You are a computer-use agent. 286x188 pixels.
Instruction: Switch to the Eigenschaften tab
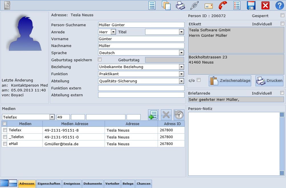[x=49, y=184]
